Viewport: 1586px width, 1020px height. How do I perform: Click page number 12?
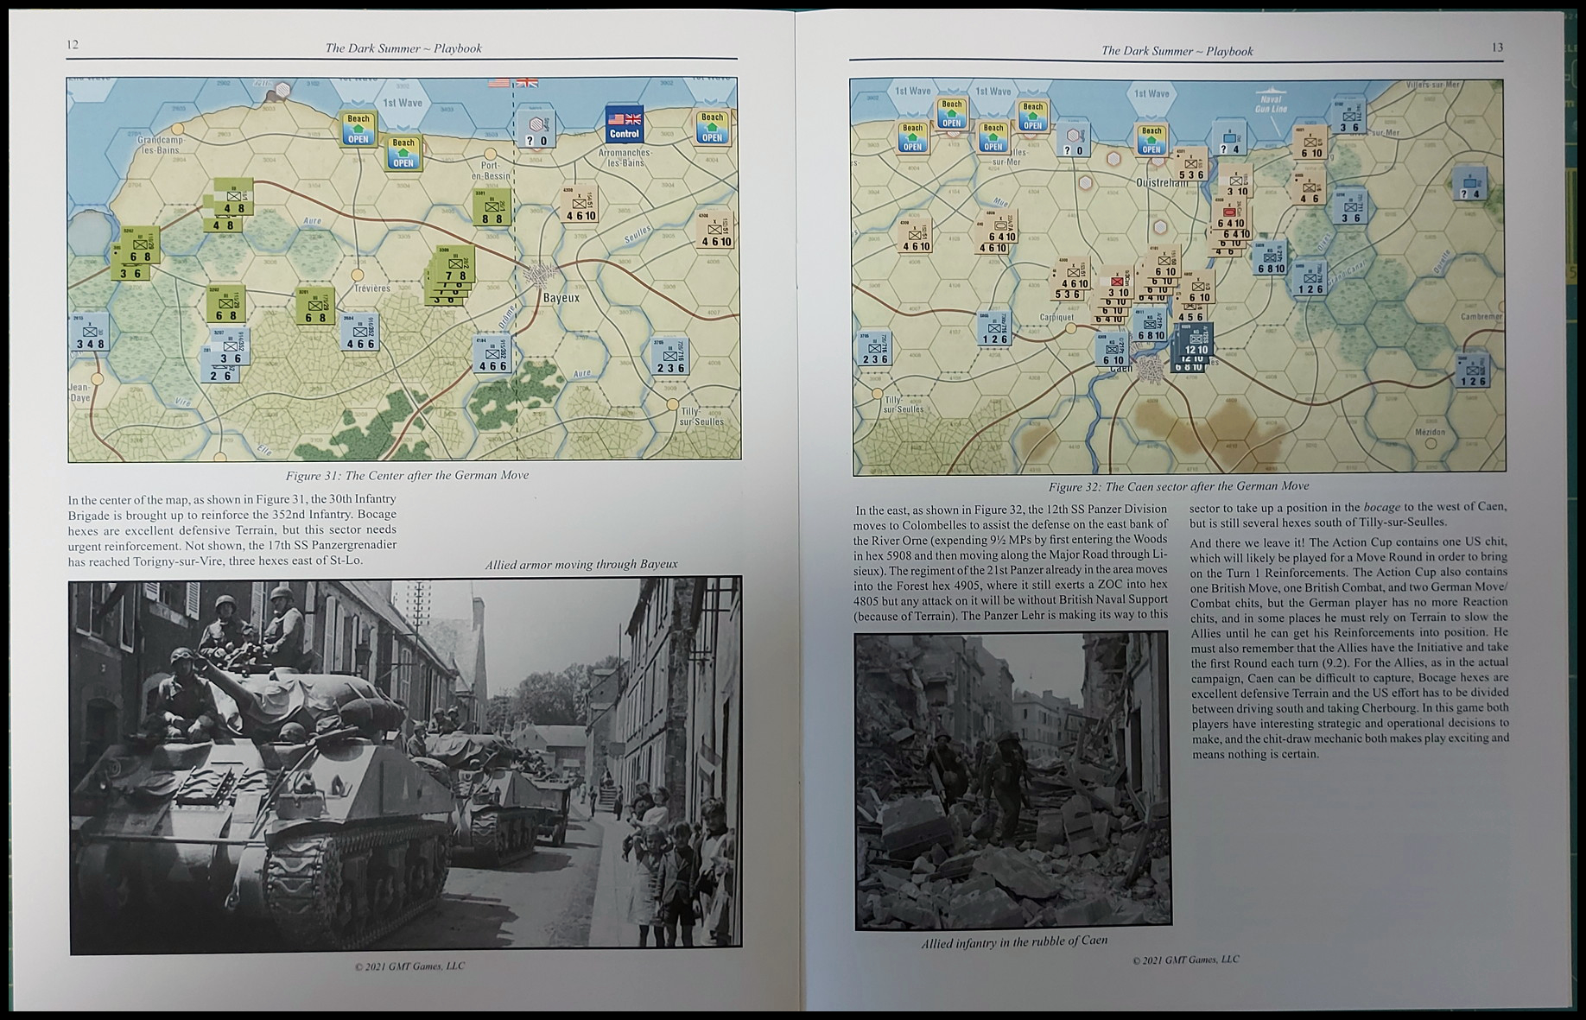click(73, 45)
